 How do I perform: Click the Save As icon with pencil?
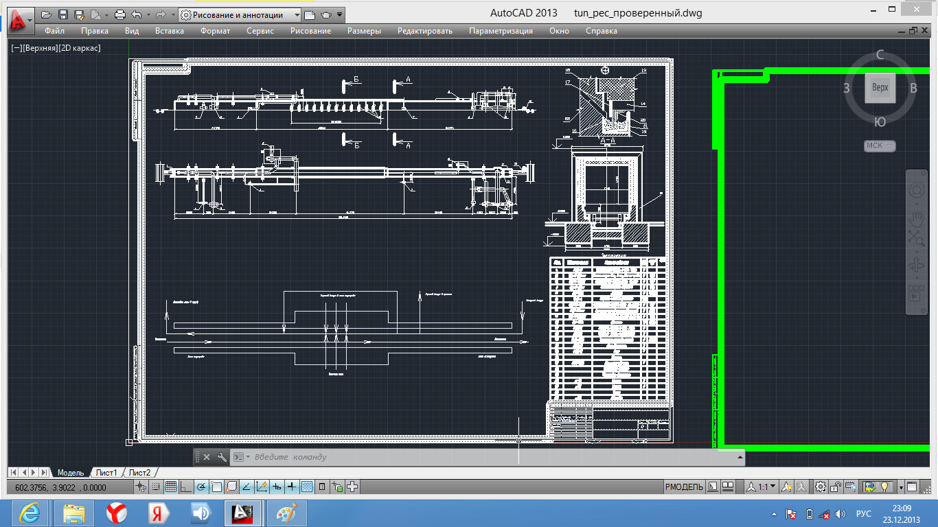79,14
